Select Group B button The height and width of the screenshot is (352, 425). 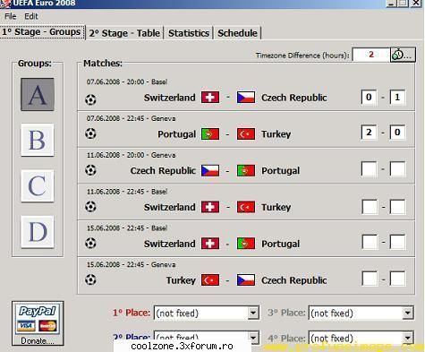point(38,140)
